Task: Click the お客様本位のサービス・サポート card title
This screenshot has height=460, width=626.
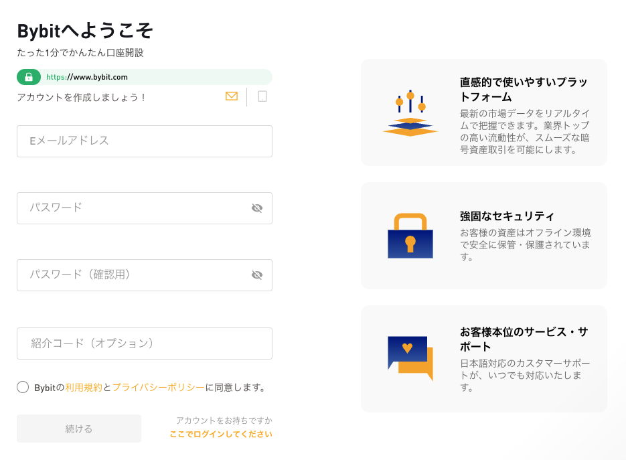Action: (x=524, y=339)
